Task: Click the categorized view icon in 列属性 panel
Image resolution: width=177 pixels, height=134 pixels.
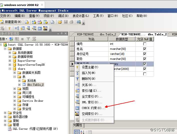Action: [x=77, y=132]
